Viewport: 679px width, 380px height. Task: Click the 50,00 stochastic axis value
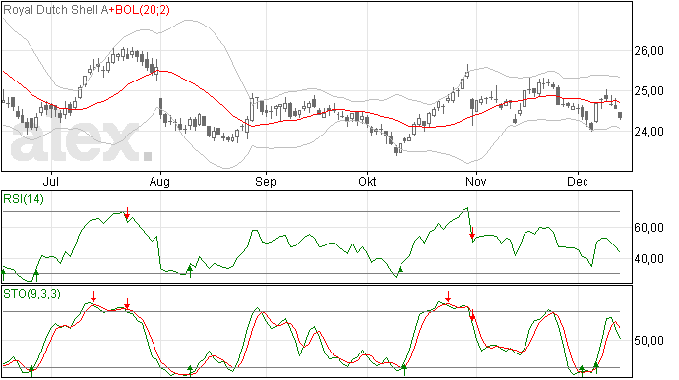pos(648,341)
